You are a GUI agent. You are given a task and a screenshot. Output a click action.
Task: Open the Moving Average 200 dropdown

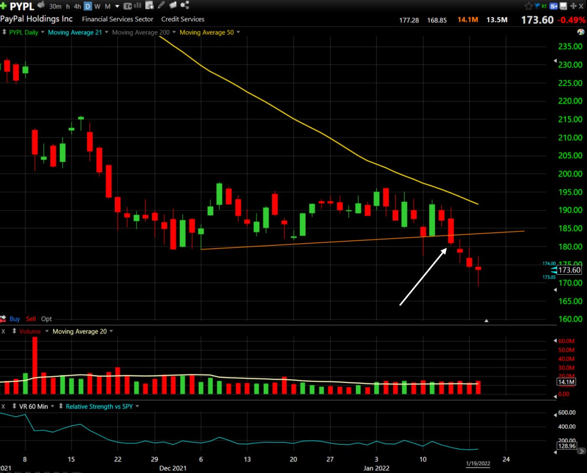point(174,32)
